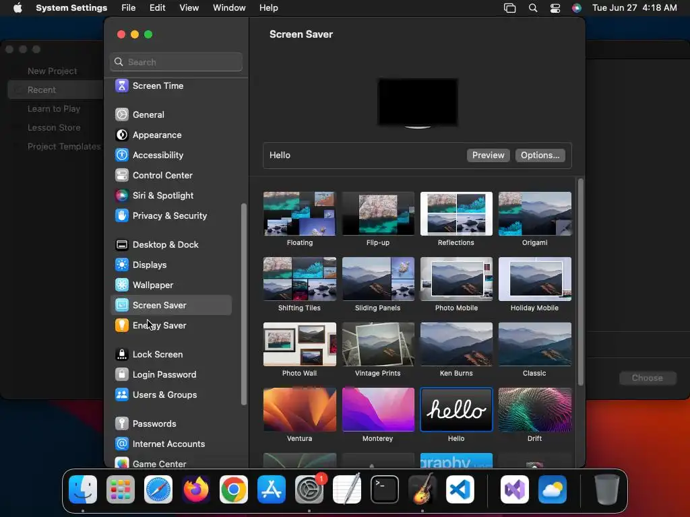The image size is (690, 517).
Task: Launch Safari from the Dock
Action: coord(158,489)
